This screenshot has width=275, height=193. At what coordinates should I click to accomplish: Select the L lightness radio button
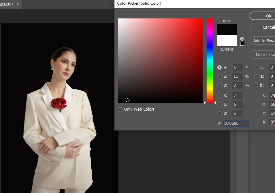[x=256, y=68]
